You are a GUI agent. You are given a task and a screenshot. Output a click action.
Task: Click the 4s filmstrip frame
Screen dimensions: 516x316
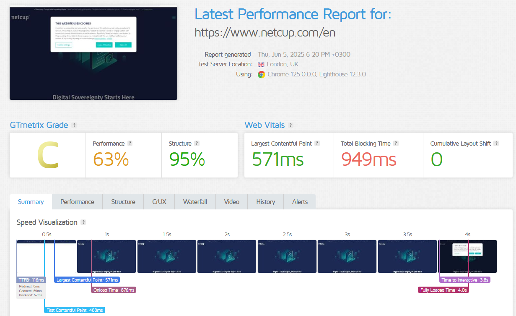pos(467,256)
